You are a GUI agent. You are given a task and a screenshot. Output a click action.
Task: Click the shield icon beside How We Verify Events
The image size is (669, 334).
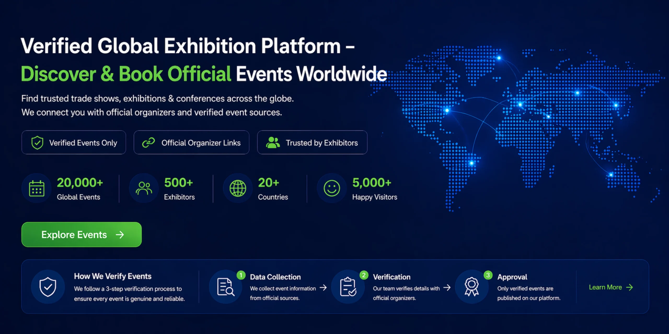[48, 287]
